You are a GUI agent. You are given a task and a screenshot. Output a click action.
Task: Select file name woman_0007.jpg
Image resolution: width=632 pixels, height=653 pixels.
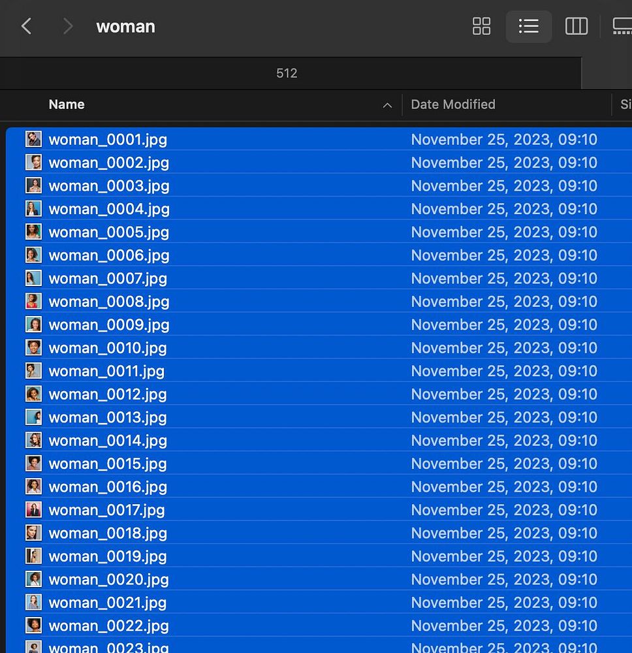(108, 279)
